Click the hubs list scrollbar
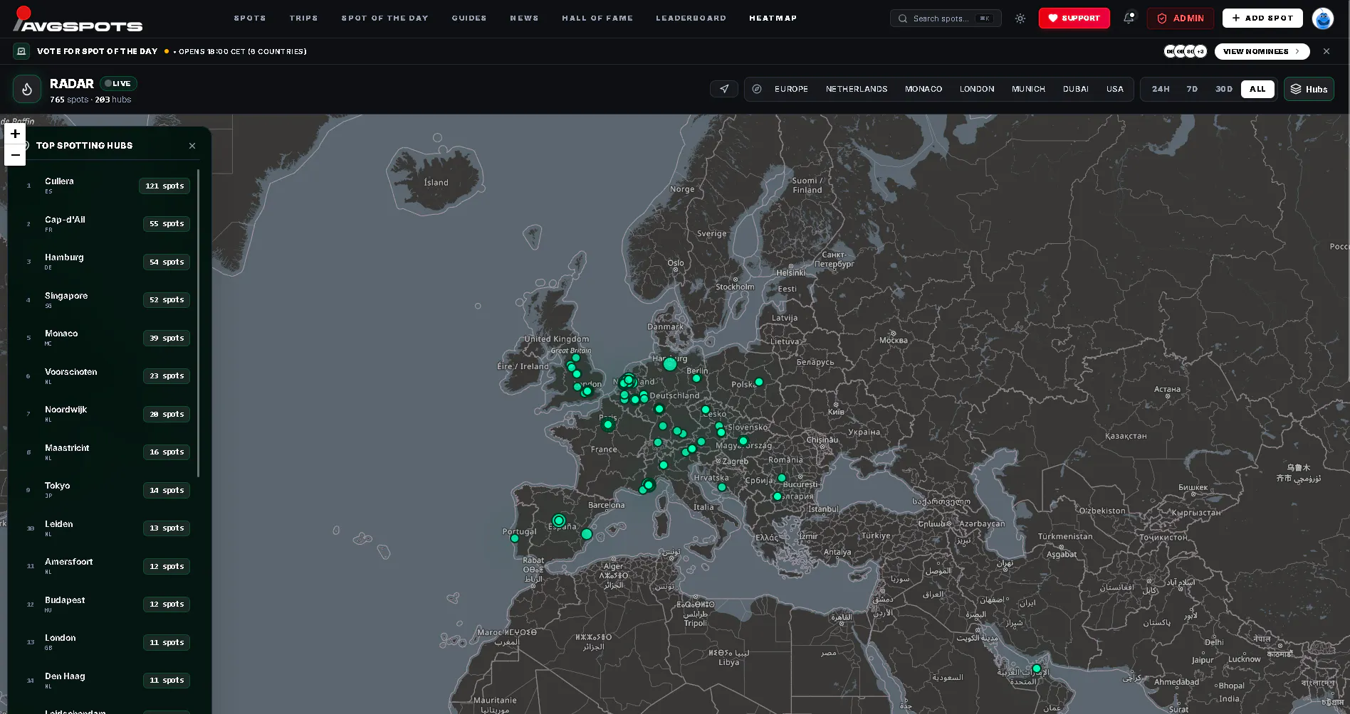The height and width of the screenshot is (714, 1350). (199, 324)
